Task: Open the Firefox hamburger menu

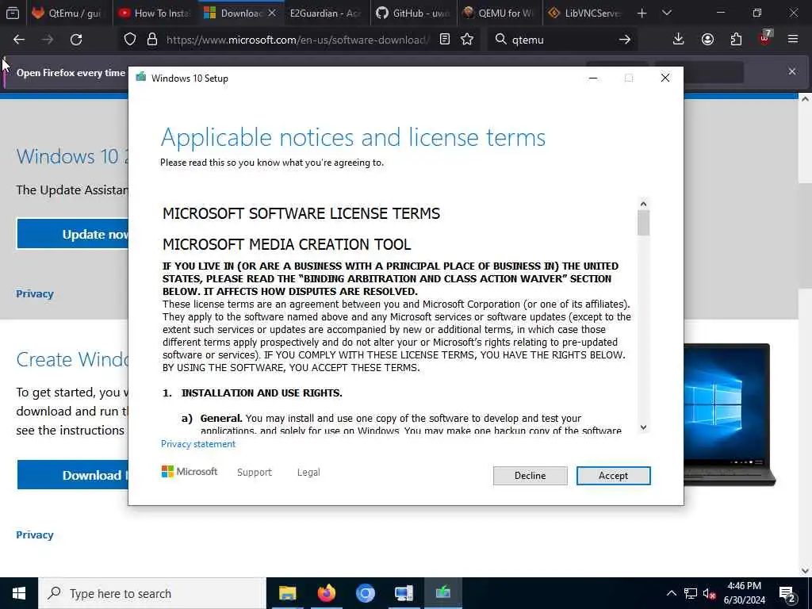Action: coord(793,40)
